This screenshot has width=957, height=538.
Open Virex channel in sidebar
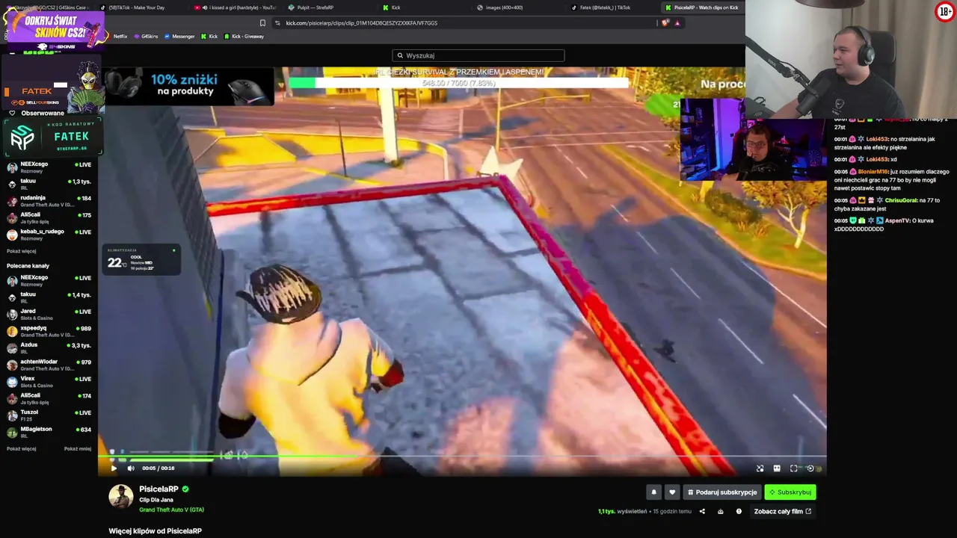coord(49,382)
